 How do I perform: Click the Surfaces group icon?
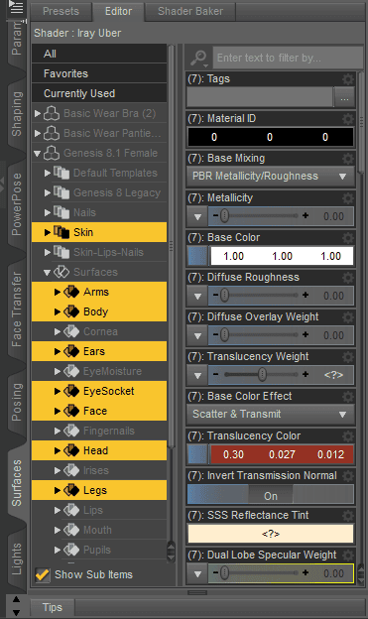pos(61,272)
